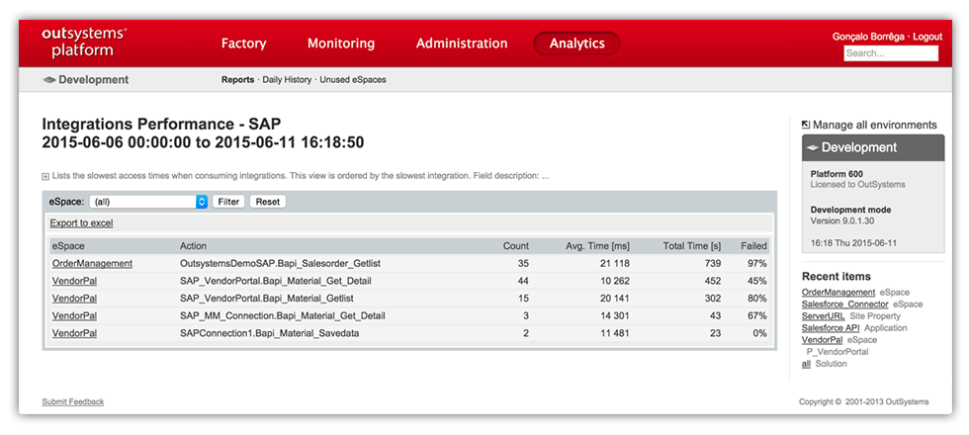Open VendorPal in Recent items

point(822,340)
